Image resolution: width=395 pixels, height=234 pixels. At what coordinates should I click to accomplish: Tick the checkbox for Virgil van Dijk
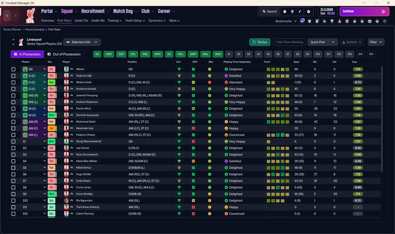point(13,76)
